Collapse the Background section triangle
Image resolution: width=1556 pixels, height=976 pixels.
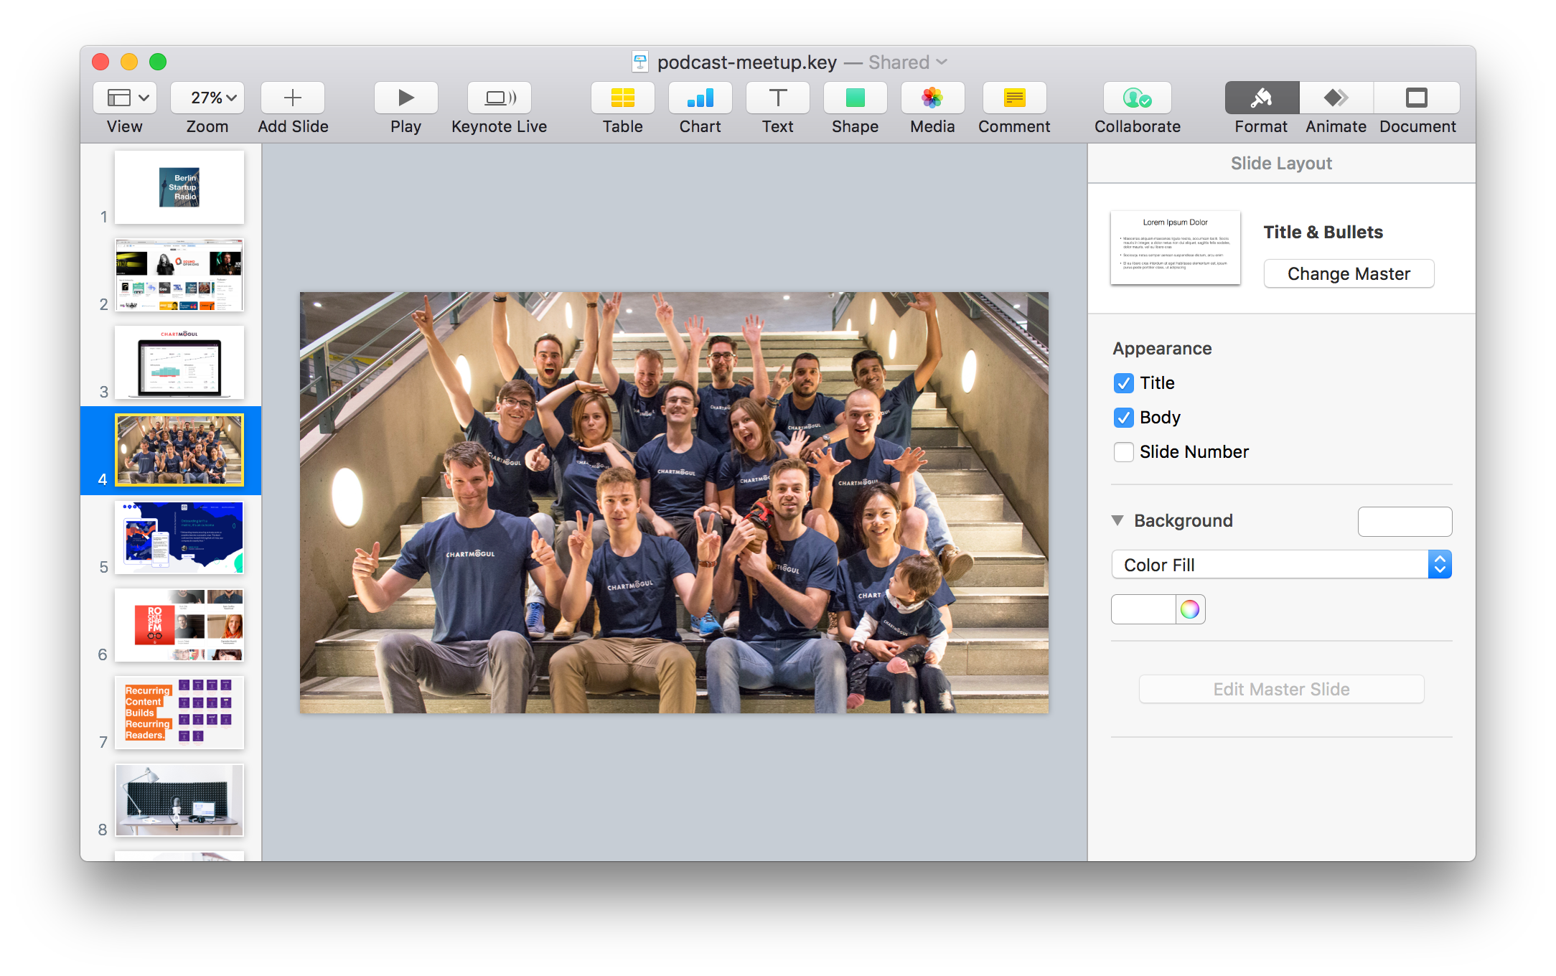click(x=1117, y=520)
